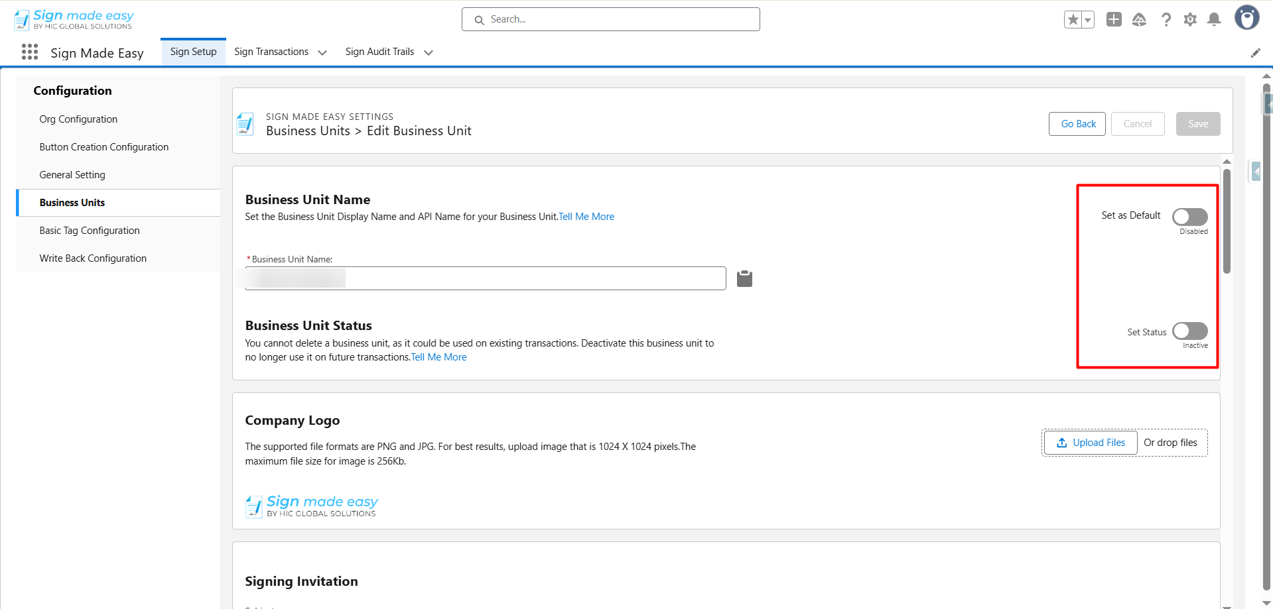The width and height of the screenshot is (1273, 609).
Task: View notifications bell icon
Action: [x=1214, y=20]
